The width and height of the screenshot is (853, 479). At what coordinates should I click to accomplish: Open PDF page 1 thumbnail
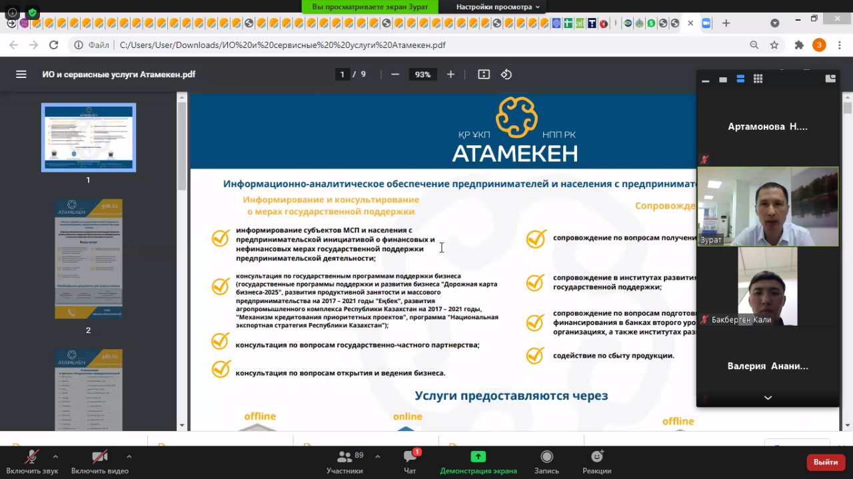point(89,137)
